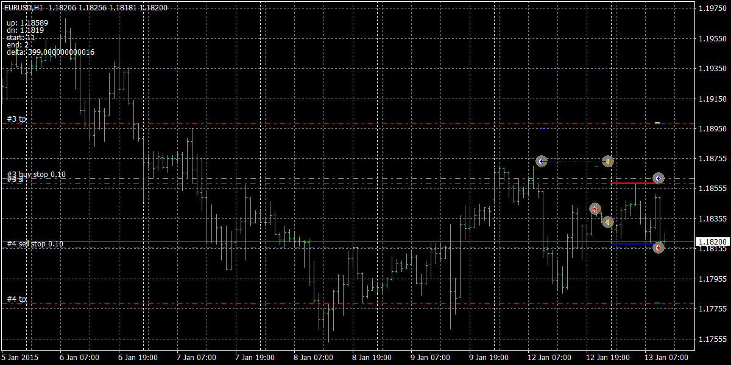The height and width of the screenshot is (365, 731).
Task: Click the '7 Jan 19:00' time axis label
Action: [x=255, y=358]
